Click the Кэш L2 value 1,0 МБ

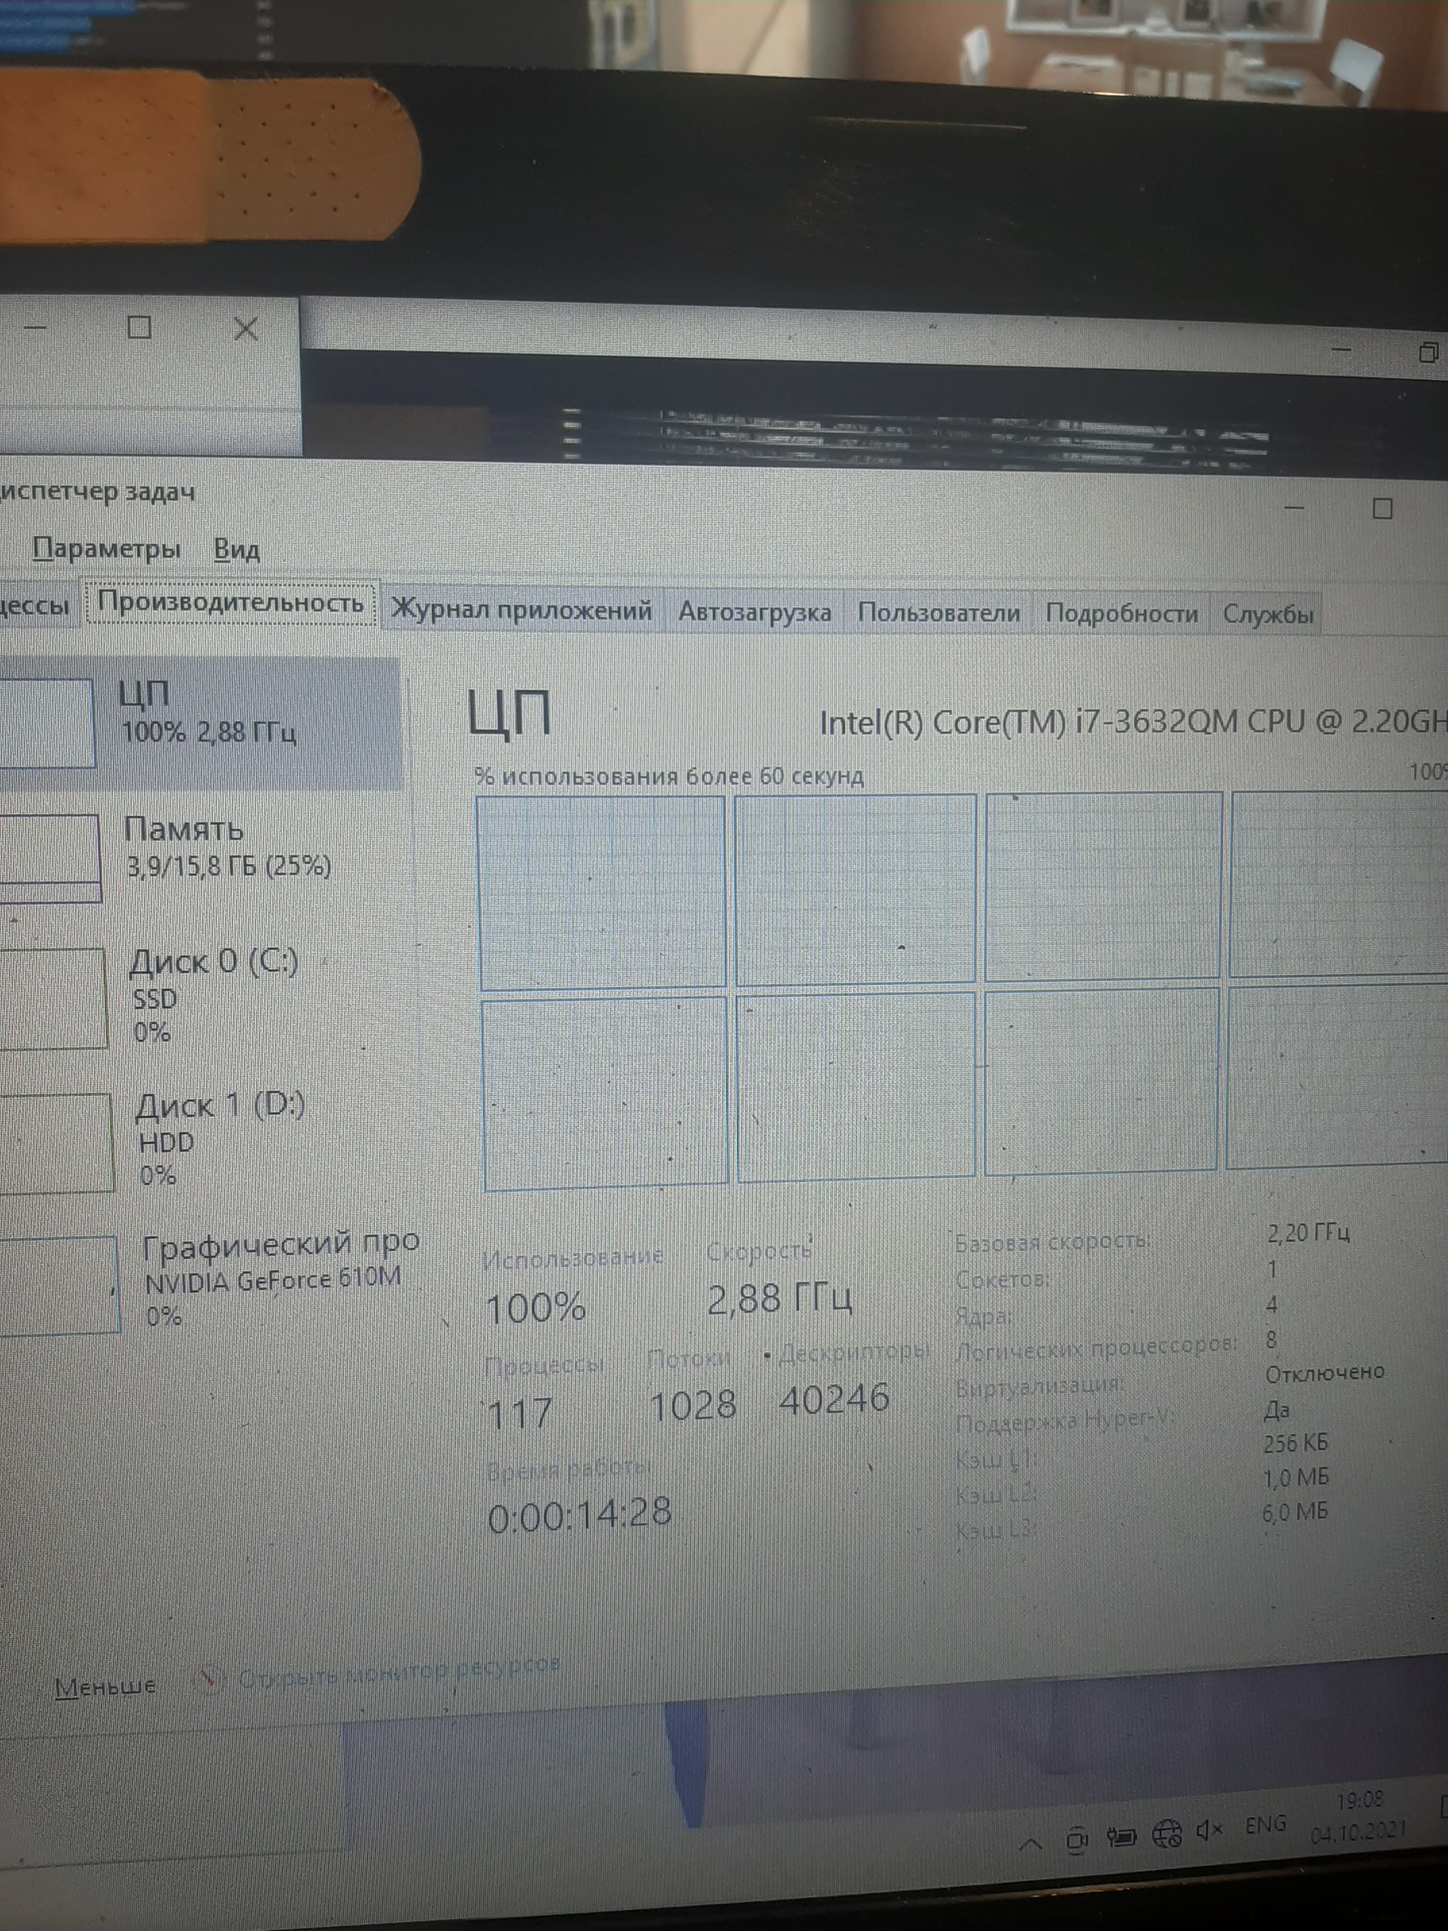pos(1296,1478)
